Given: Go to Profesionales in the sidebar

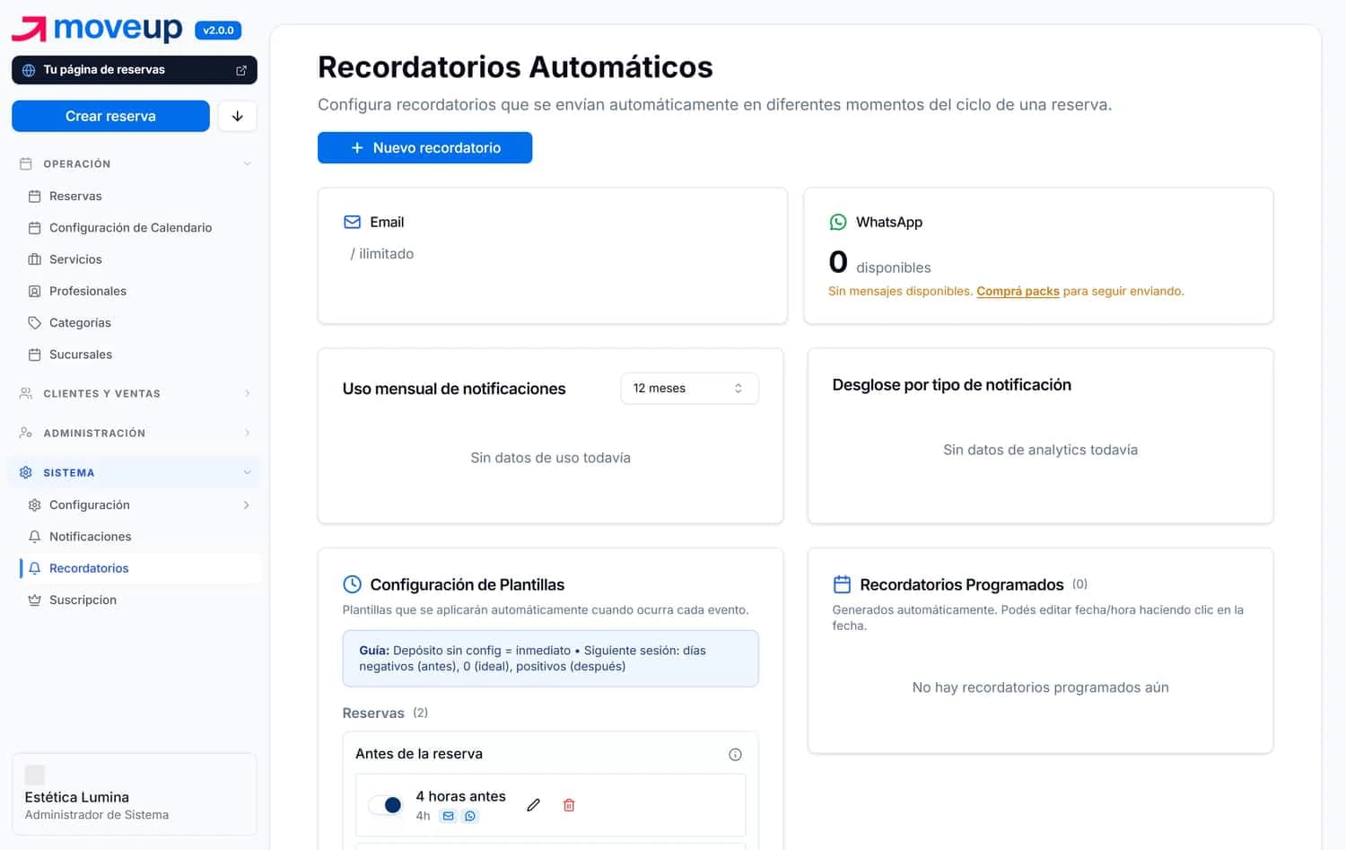Looking at the screenshot, I should pyautogui.click(x=141, y=291).
